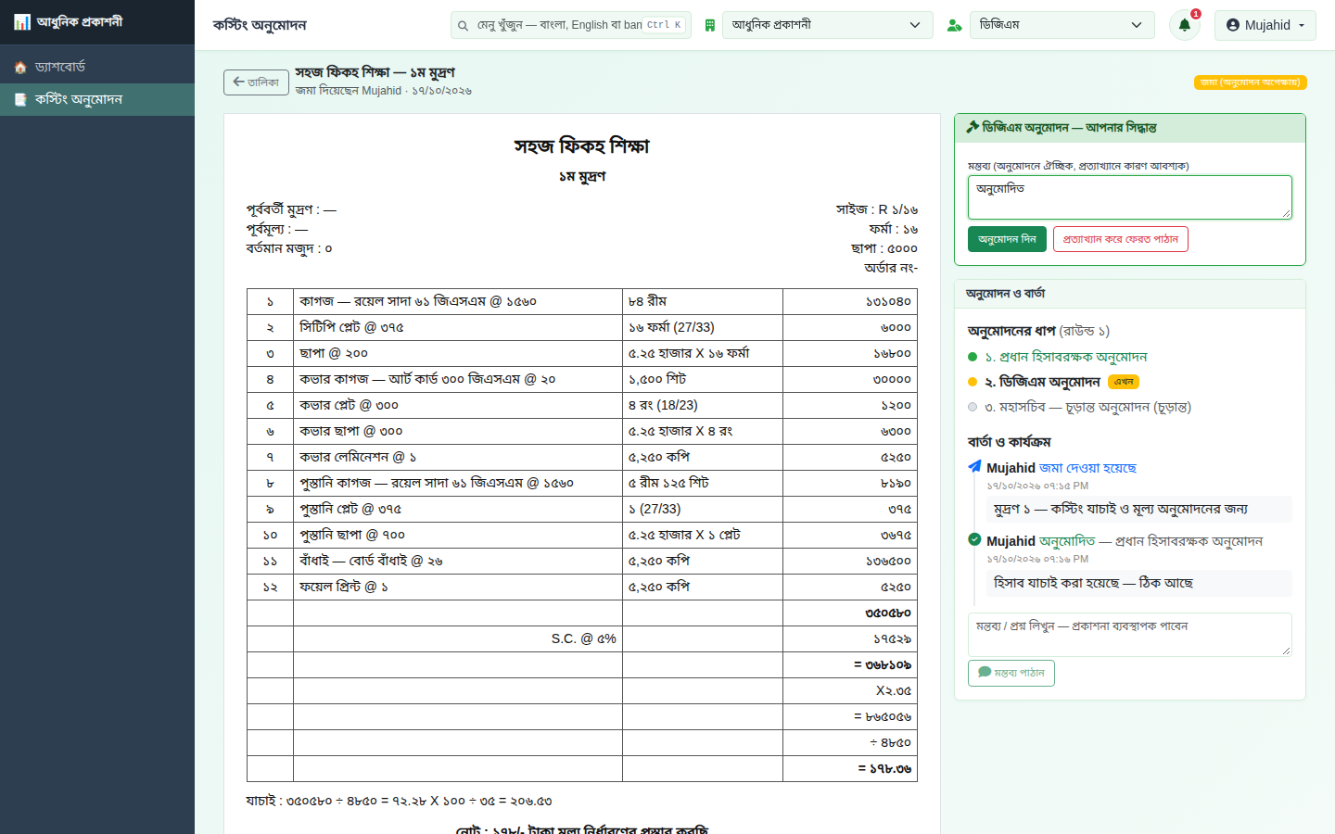Click the message হিসাব যাচাই করা হয়েছে — ঠিক আছে

[x=1139, y=583]
